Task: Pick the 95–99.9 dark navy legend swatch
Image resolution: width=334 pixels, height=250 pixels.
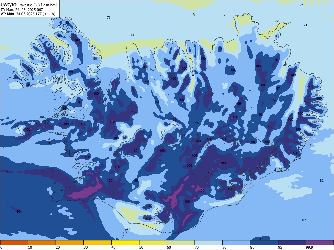Action: tap(292, 243)
